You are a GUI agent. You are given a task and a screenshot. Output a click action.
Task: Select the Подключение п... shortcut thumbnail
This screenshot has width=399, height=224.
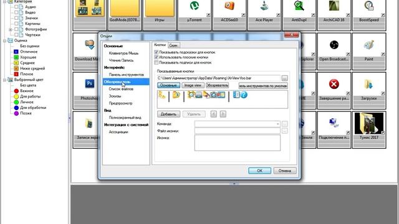[334, 129]
